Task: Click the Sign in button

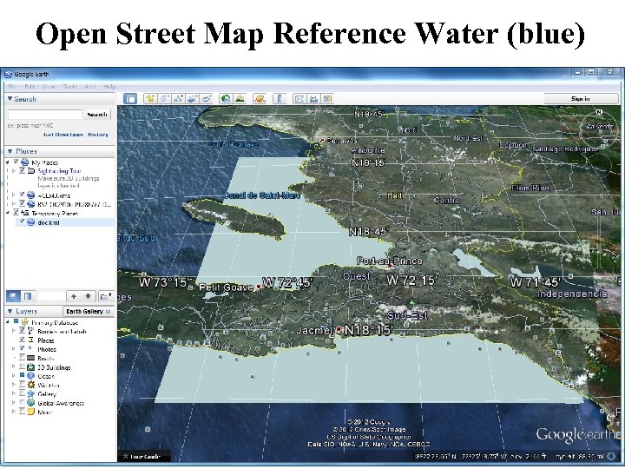Action: click(581, 98)
